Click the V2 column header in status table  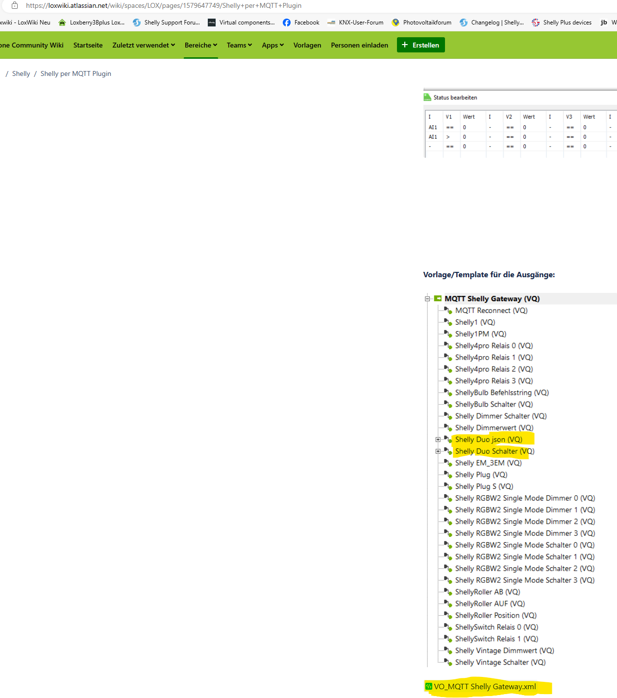click(509, 117)
